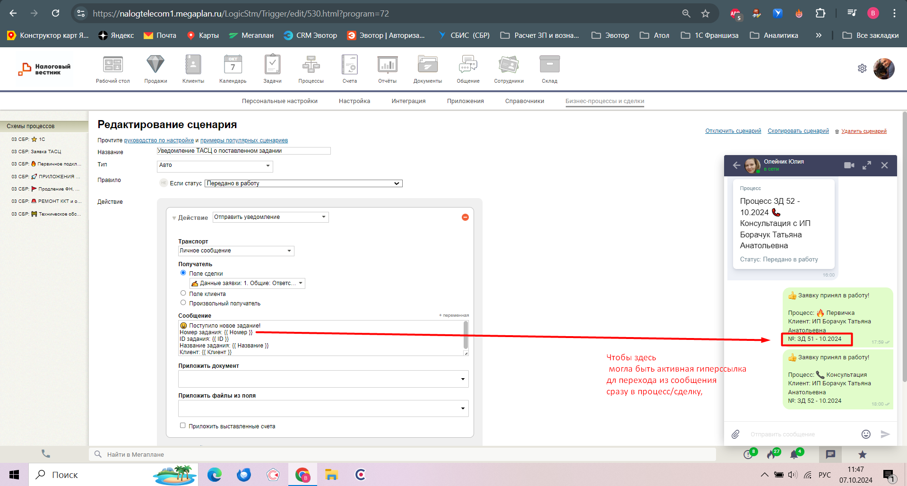Click scenario name field Уведомление ТАСЦ
This screenshot has width=907, height=486.
tap(244, 151)
